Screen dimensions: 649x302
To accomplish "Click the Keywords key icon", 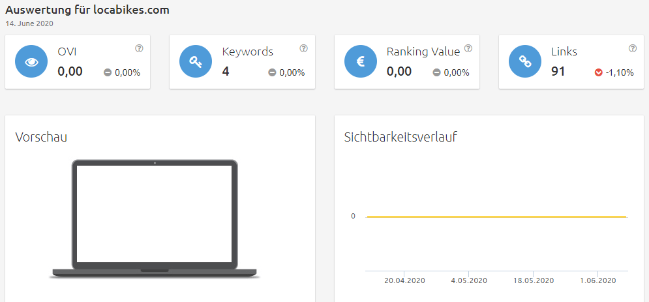I will pyautogui.click(x=196, y=62).
